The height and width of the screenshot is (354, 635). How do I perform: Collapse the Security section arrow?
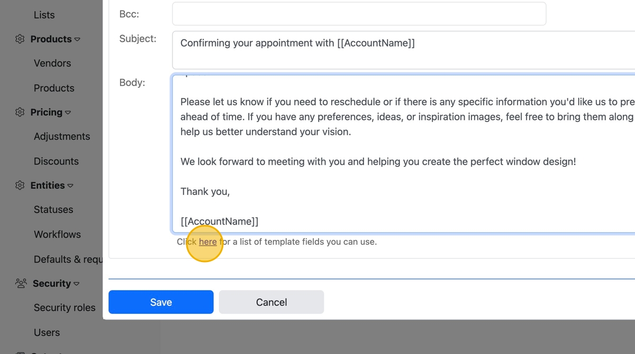pyautogui.click(x=76, y=284)
